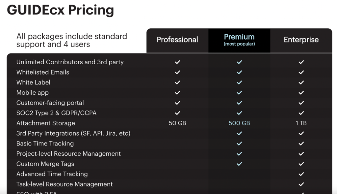Click Premium checkmark for Whitelisted Emails
The width and height of the screenshot is (337, 194).
point(239,72)
